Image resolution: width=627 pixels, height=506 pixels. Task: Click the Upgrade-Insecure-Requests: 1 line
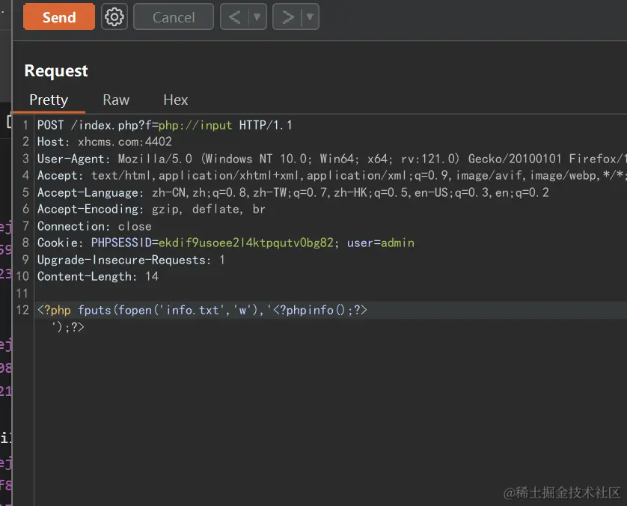click(x=131, y=260)
